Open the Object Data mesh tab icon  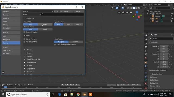pyautogui.click(x=146, y=80)
